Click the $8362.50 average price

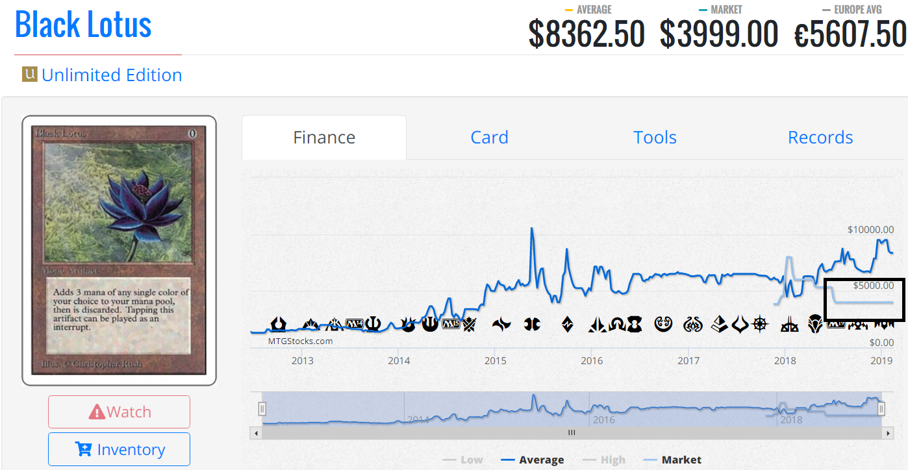pos(586,34)
